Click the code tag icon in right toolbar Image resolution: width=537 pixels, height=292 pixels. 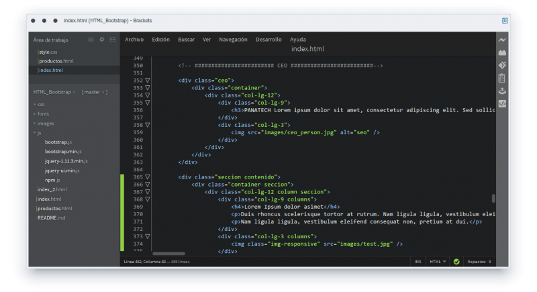click(502, 104)
